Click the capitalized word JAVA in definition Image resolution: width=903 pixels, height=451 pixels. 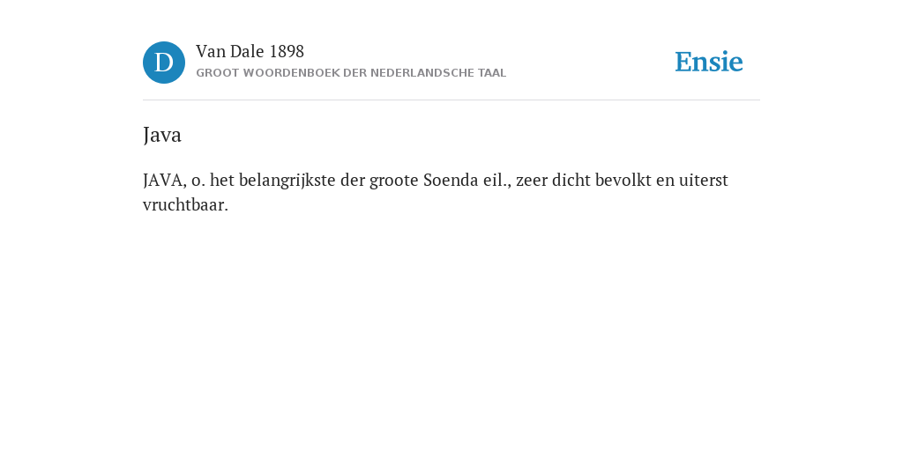(x=165, y=181)
